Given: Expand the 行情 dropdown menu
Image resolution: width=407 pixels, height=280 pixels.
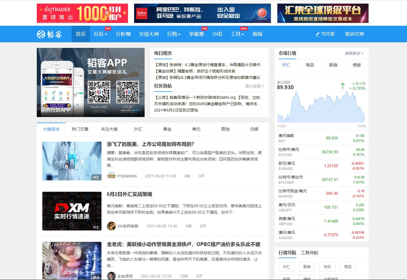Looking at the screenshot, I should (x=174, y=34).
